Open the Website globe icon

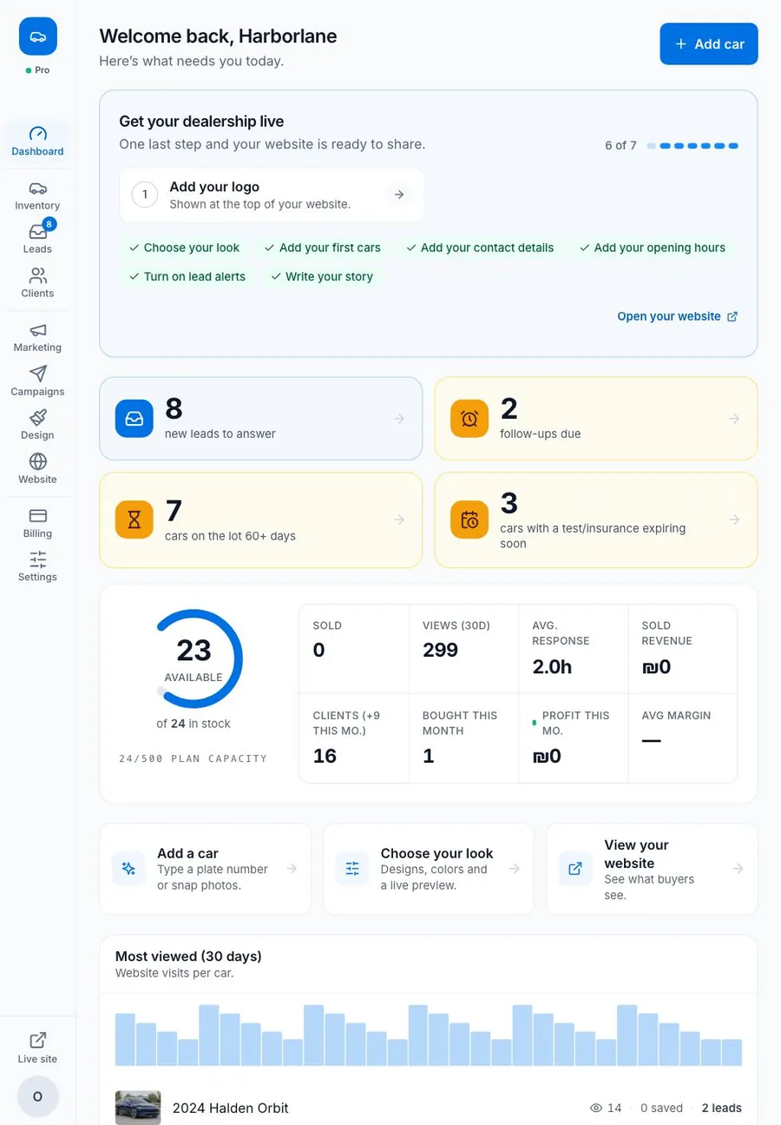pos(37,461)
